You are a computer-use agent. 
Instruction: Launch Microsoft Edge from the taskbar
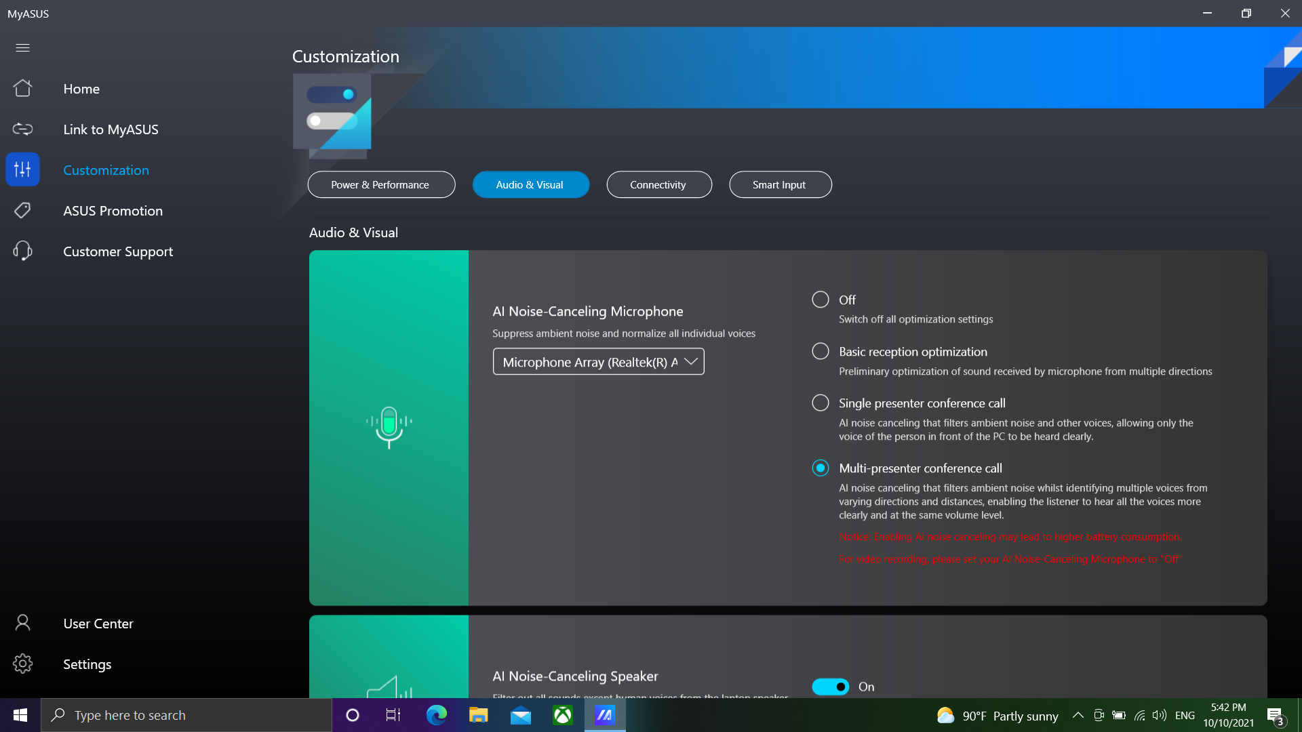pyautogui.click(x=436, y=715)
